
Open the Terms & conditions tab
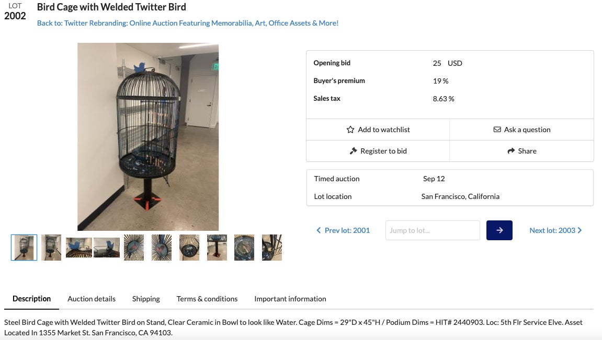click(207, 299)
